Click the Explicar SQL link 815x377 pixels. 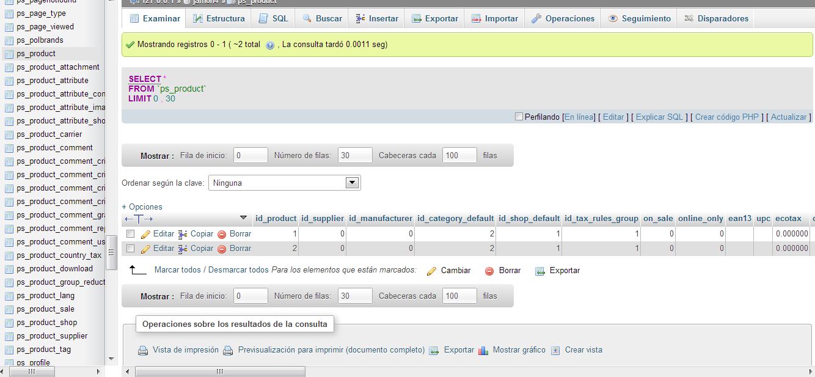659,117
